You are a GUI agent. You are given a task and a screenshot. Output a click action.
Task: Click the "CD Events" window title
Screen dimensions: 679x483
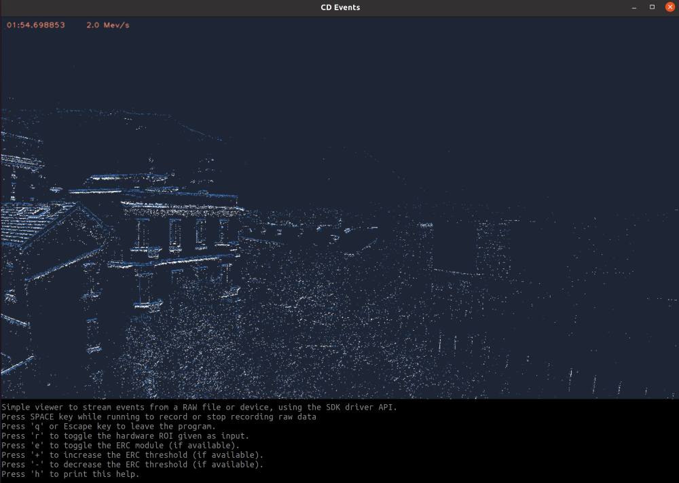pyautogui.click(x=340, y=7)
